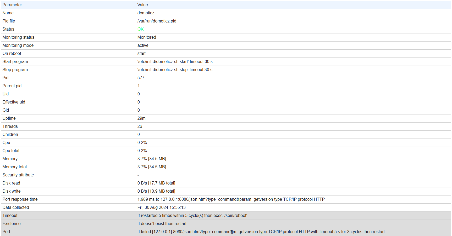Click the 'Timeout' label

(10, 216)
